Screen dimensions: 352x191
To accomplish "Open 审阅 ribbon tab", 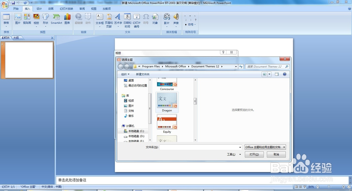I will click(x=82, y=9).
